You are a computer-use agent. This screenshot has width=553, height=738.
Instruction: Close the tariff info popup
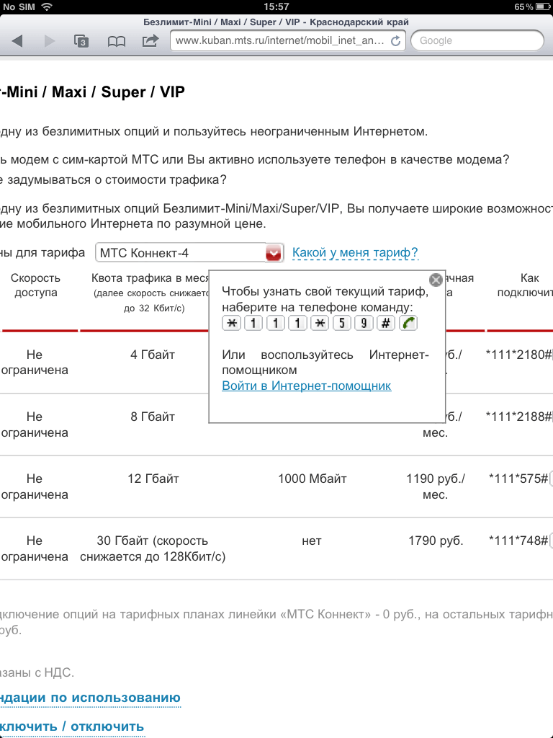[436, 280]
